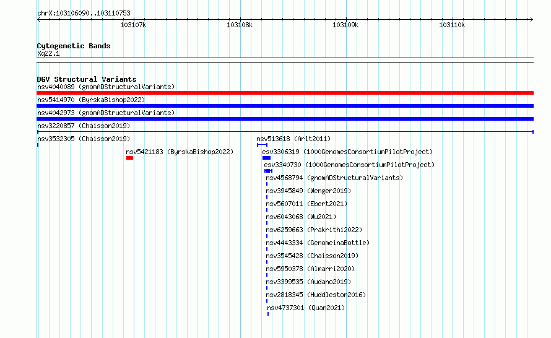
Task: Click the blue block under esv3306319
Action: [266, 158]
